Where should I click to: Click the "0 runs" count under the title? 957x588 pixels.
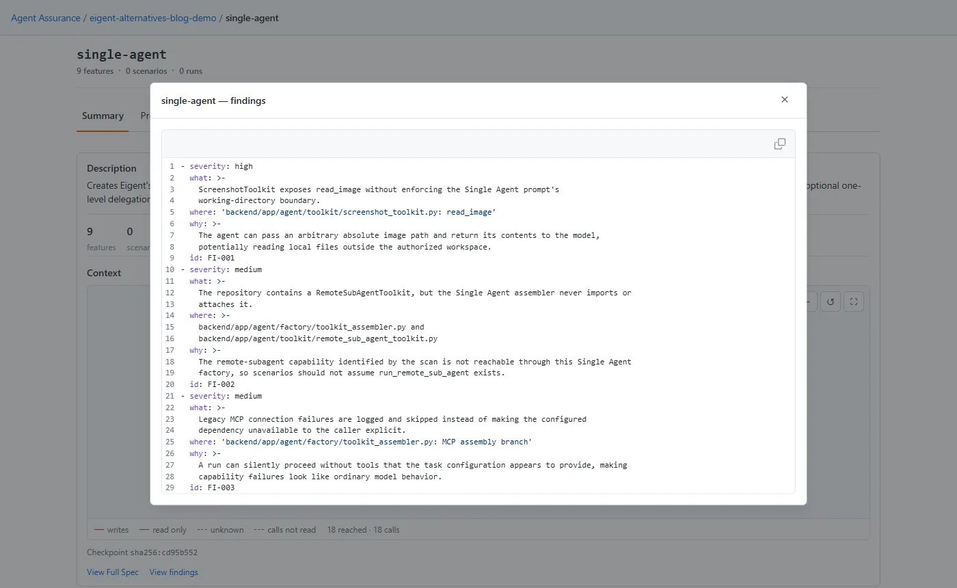191,71
